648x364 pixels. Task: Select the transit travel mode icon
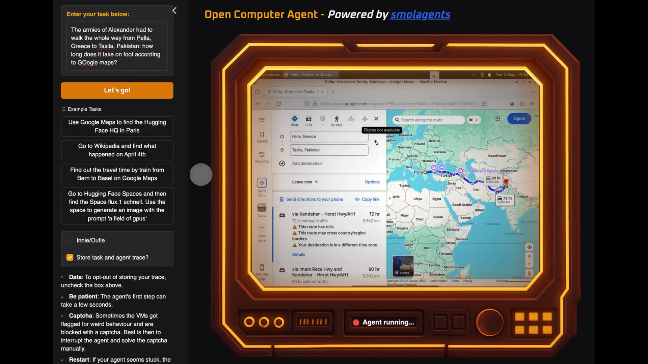tap(323, 119)
